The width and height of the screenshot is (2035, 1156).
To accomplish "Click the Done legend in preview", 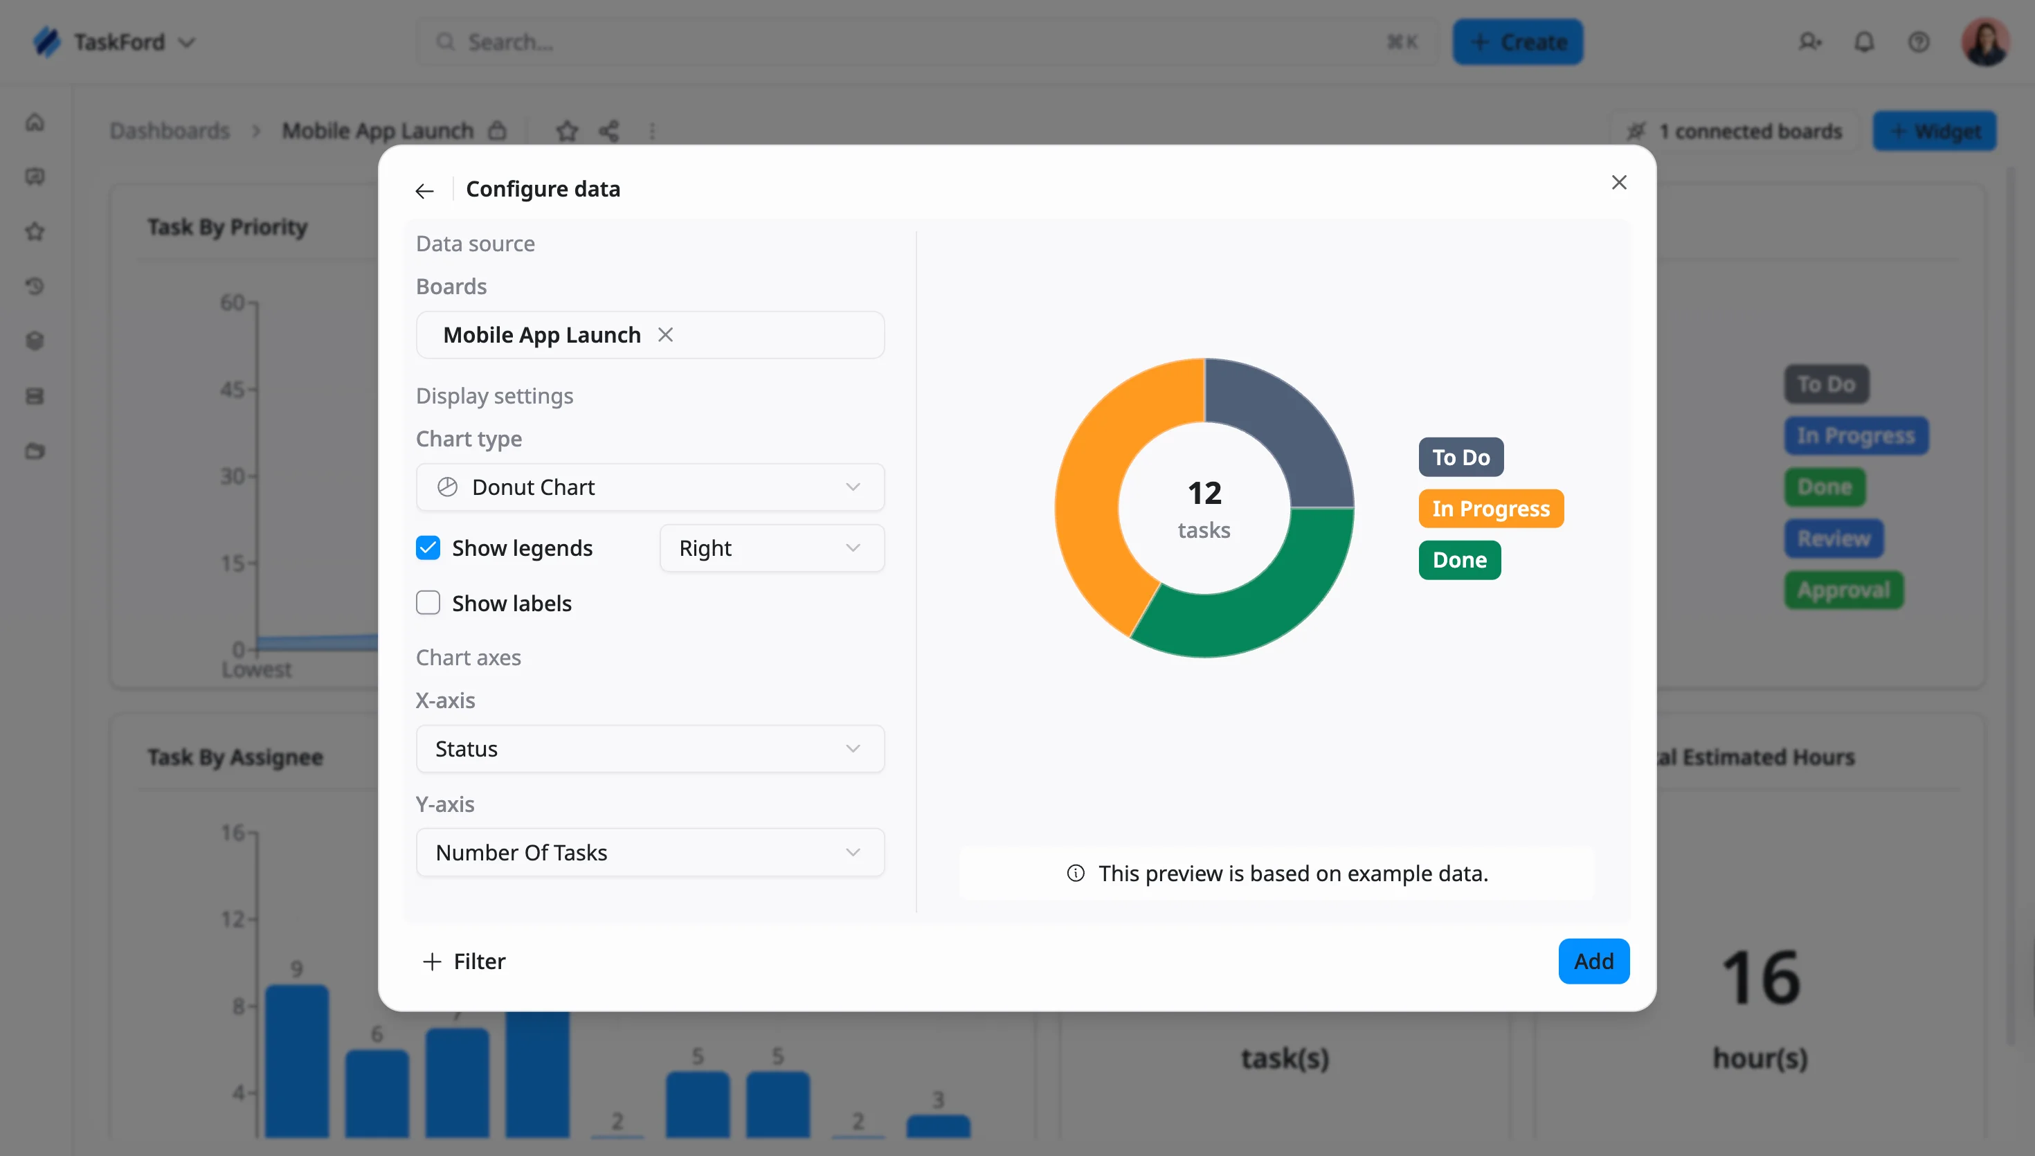I will point(1460,561).
